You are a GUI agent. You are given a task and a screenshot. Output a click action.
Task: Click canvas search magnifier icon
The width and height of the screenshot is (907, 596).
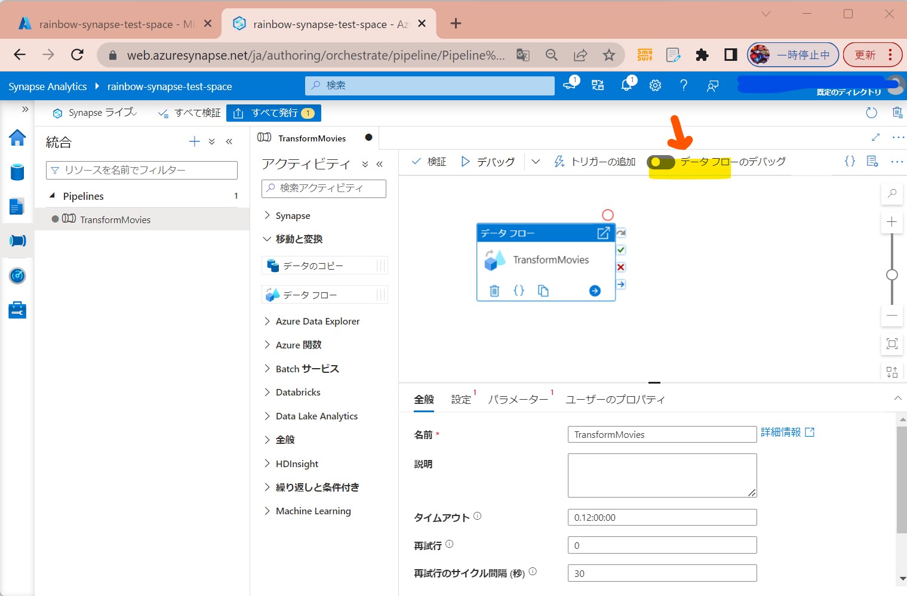click(x=892, y=193)
